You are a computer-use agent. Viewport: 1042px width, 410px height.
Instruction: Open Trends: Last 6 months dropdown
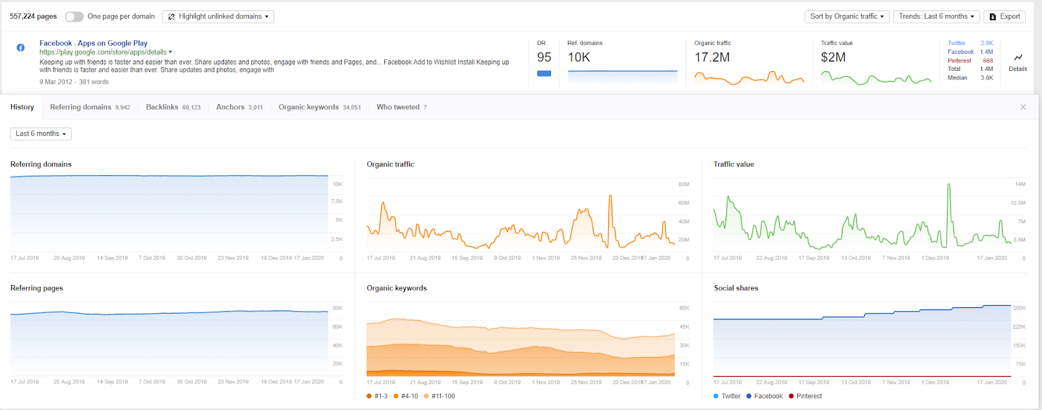[936, 16]
